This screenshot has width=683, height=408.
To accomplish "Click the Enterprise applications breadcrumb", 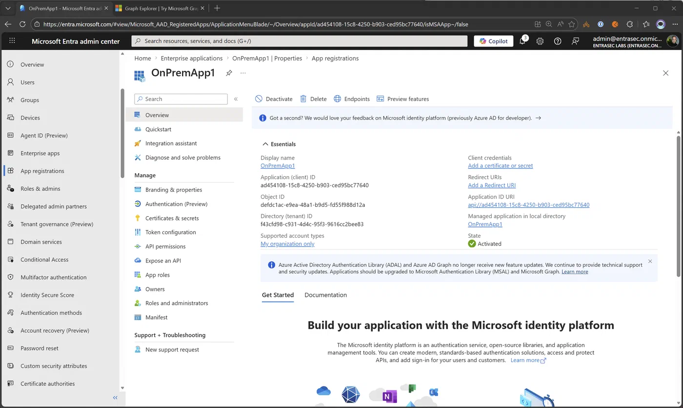I will [192, 58].
